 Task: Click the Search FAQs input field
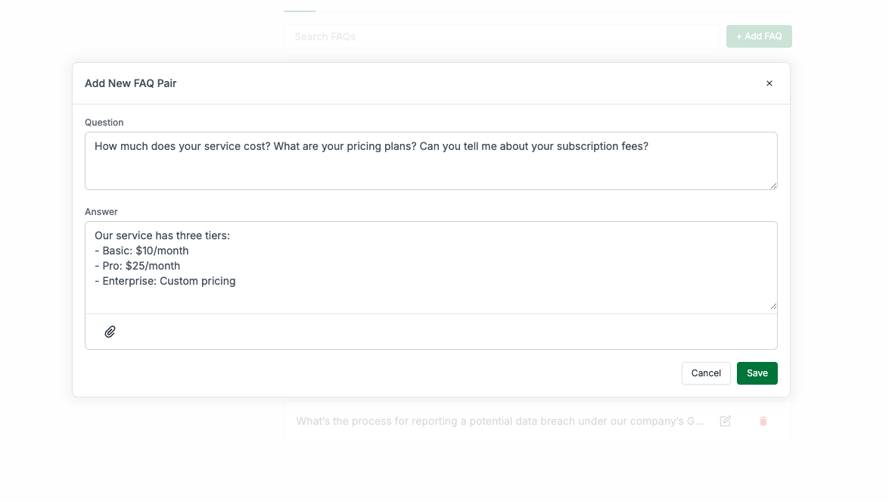click(501, 36)
